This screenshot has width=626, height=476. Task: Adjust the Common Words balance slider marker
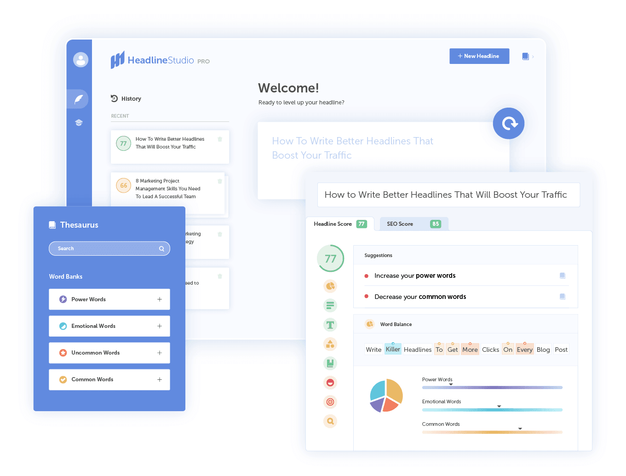click(520, 428)
